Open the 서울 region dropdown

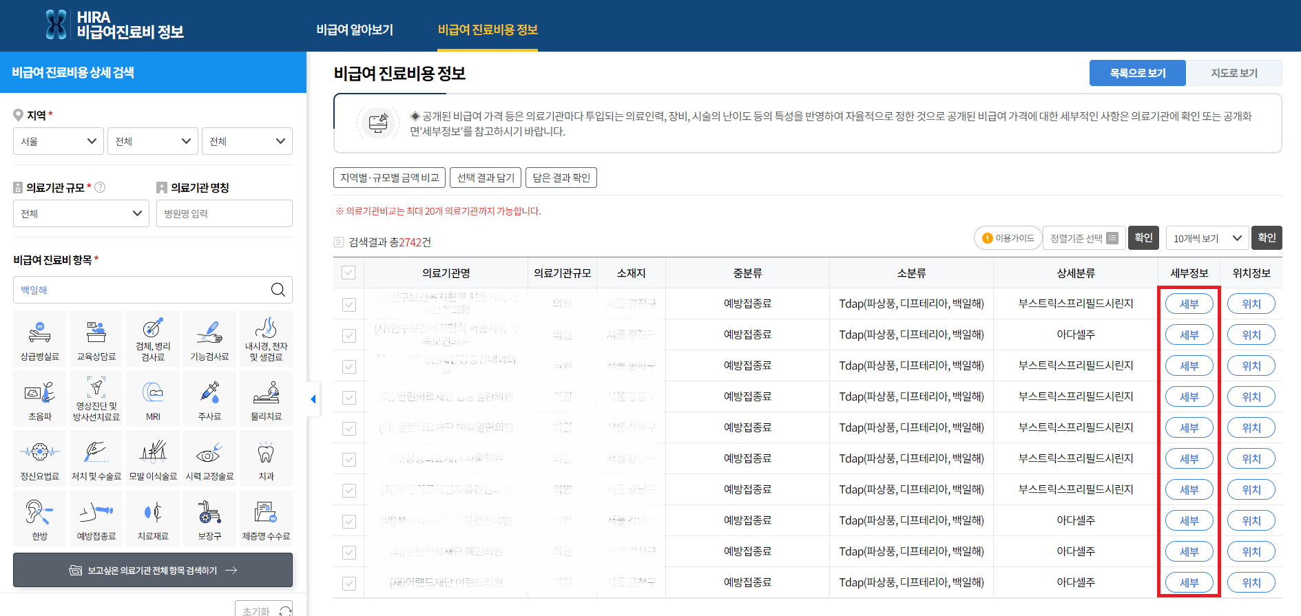click(x=59, y=141)
